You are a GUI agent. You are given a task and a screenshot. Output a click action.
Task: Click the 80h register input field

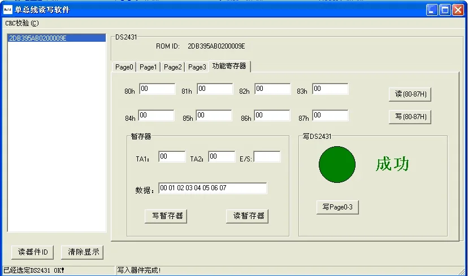[x=157, y=89]
